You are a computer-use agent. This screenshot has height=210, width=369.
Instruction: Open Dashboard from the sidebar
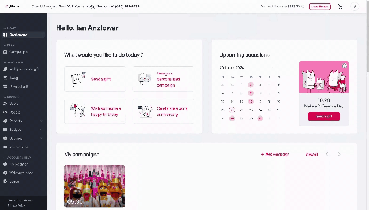(x=23, y=35)
